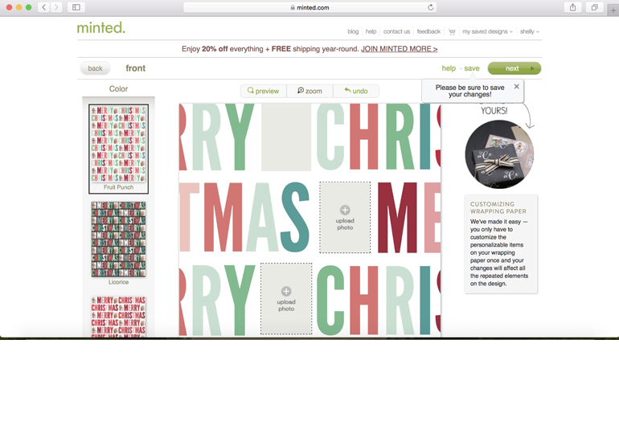Toggle the Safari sidebar icon

pyautogui.click(x=76, y=7)
